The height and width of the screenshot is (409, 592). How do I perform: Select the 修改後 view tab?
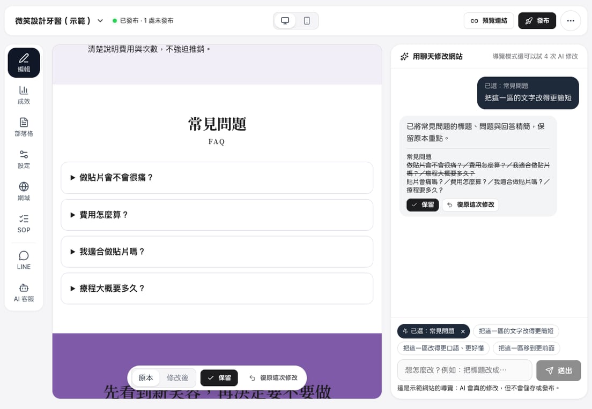177,378
